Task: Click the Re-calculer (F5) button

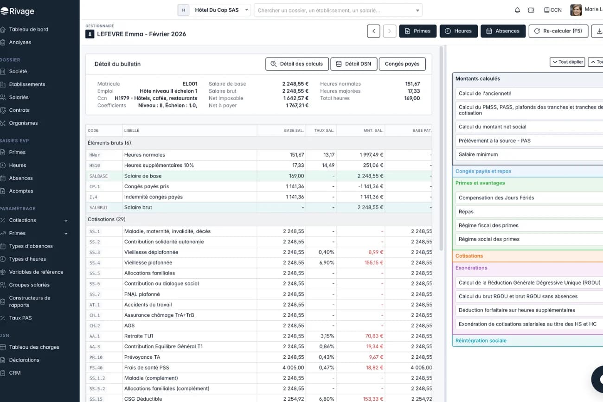Action: [558, 31]
